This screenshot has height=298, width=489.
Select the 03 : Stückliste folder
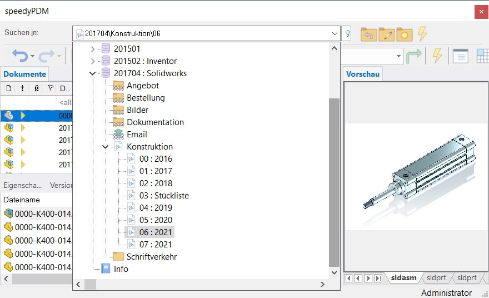click(x=163, y=196)
